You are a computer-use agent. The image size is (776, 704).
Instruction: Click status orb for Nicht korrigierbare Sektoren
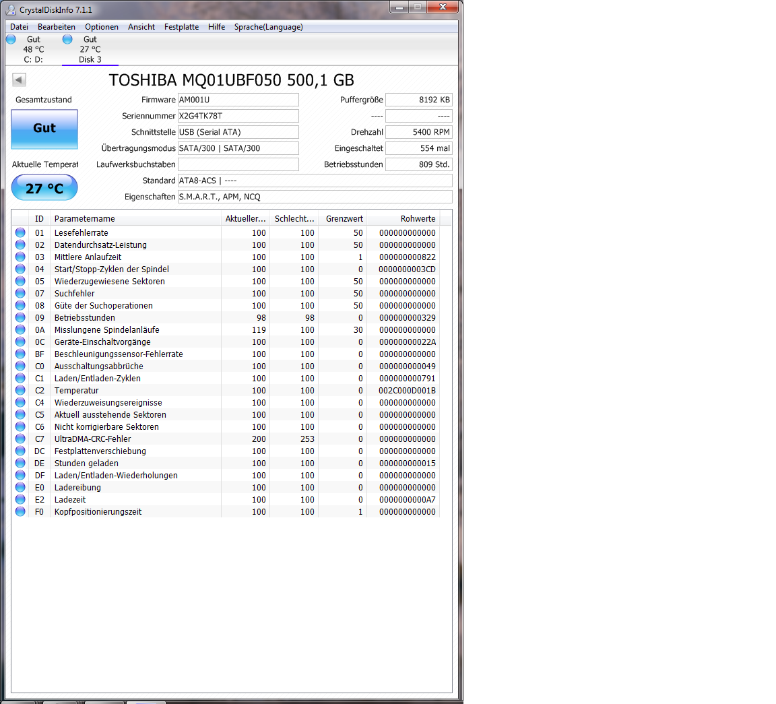tap(20, 426)
